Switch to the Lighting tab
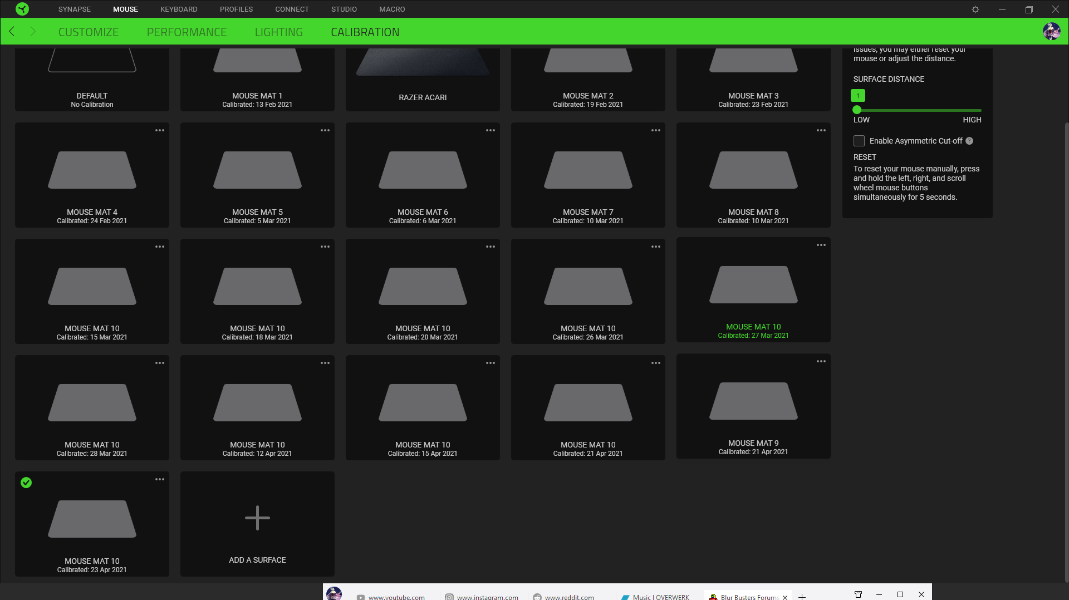1069x600 pixels. tap(278, 32)
